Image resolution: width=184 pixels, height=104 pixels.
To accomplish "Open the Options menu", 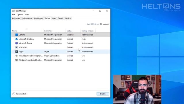I will [20, 15].
